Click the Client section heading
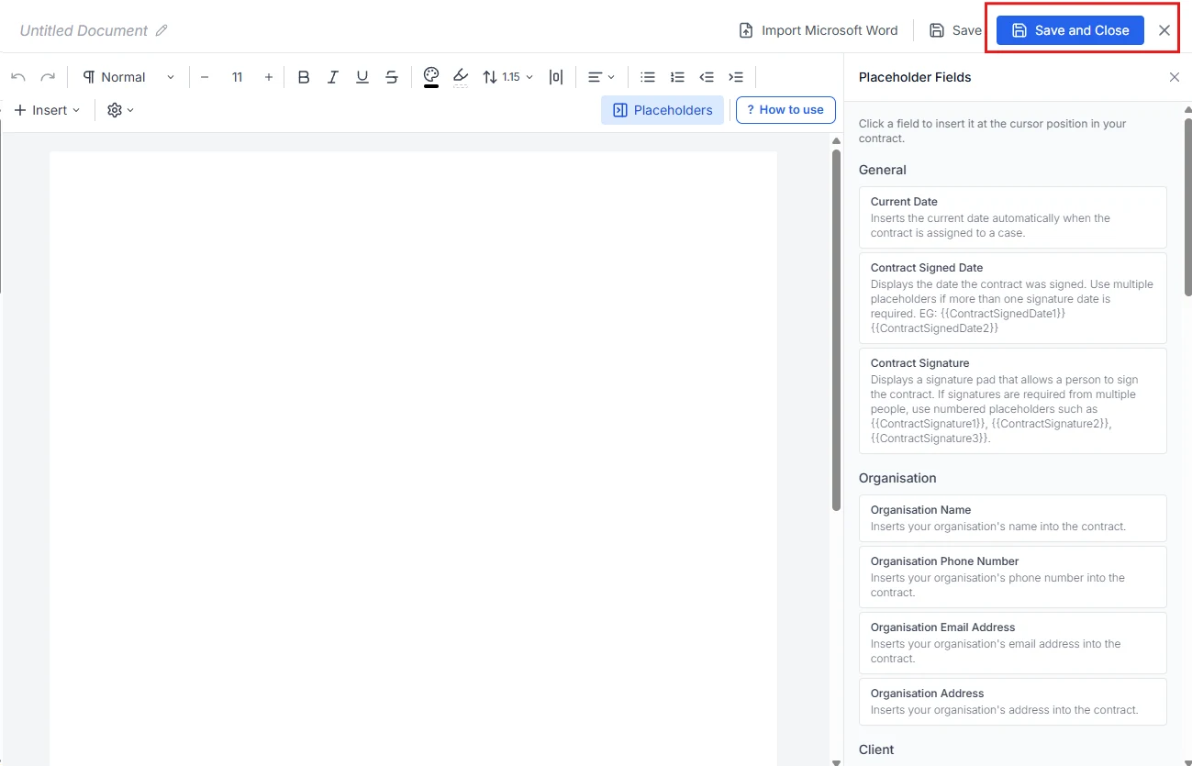The width and height of the screenshot is (1192, 766). click(x=876, y=749)
